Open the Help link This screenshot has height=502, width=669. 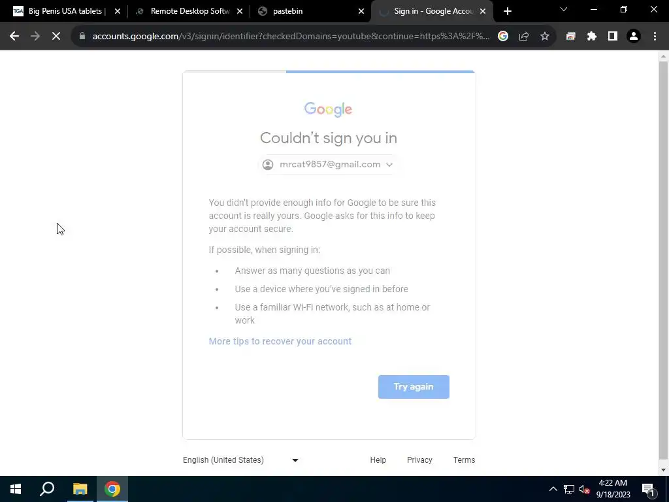[x=378, y=460]
